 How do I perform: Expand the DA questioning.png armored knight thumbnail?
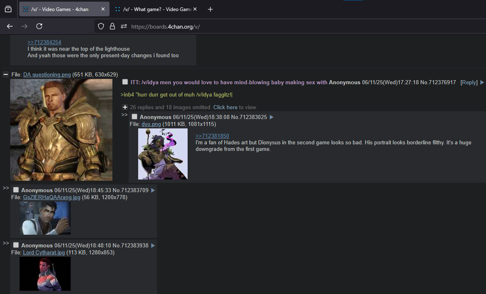(61, 130)
